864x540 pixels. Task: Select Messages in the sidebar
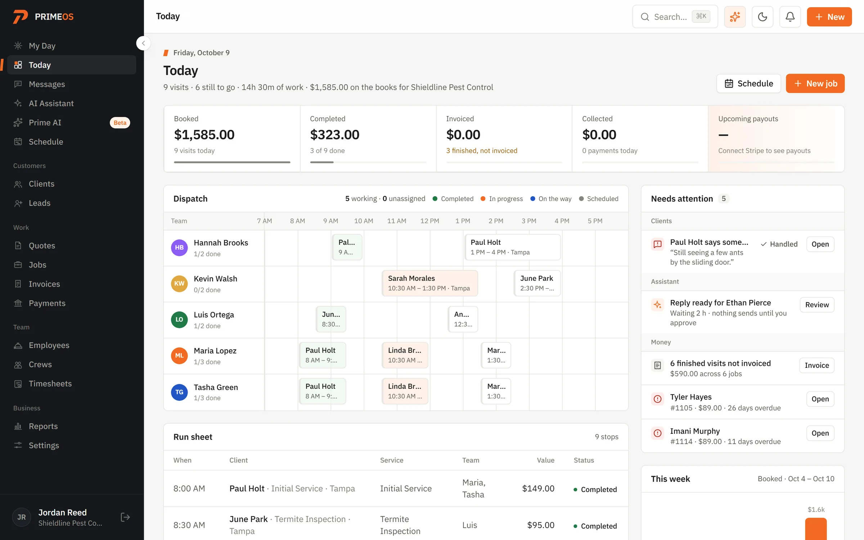[72, 84]
